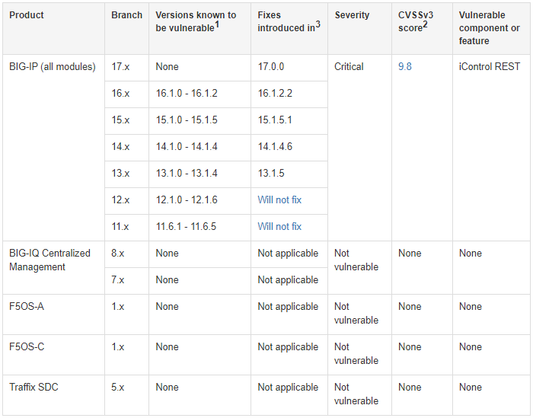Select the Traffix SDC product cell

(x=34, y=388)
